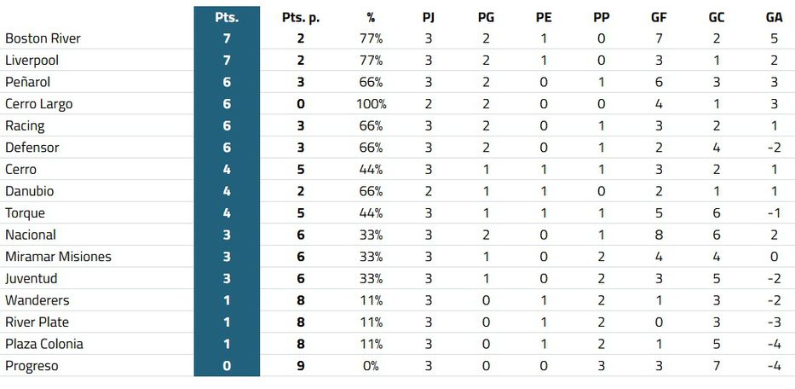Image resolution: width=795 pixels, height=389 pixels.
Task: Click the GC column header
Action: [717, 17]
